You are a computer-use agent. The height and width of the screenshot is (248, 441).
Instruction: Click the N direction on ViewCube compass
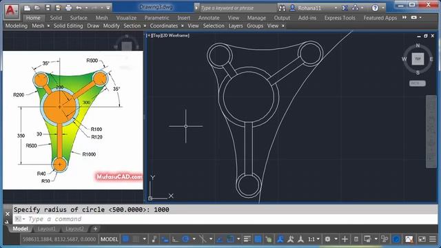[x=418, y=45]
